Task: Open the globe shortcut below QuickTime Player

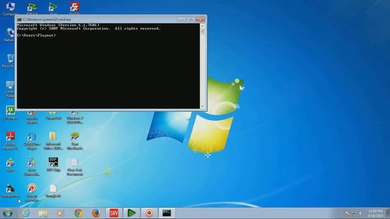Action: [x=32, y=167]
